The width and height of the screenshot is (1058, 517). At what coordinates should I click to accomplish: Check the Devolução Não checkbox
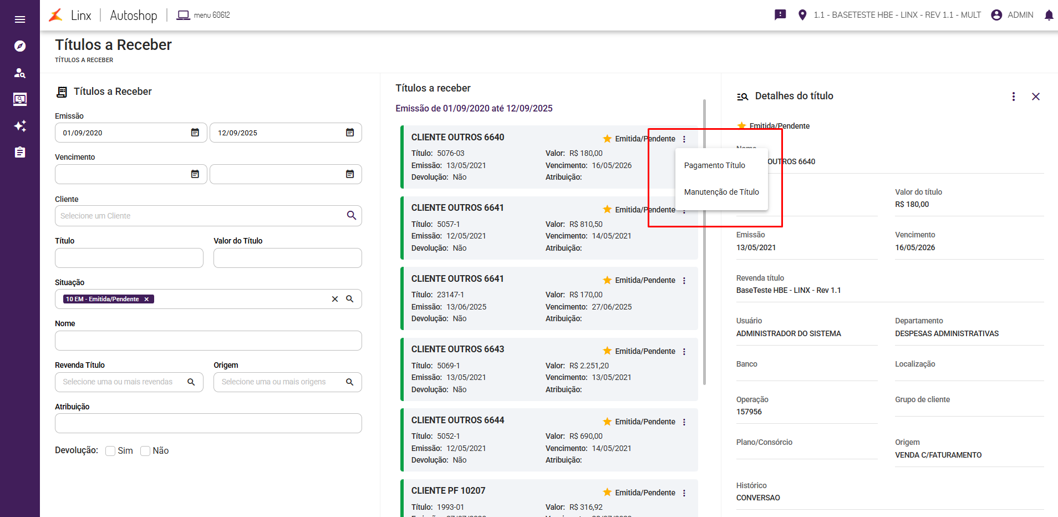click(145, 451)
